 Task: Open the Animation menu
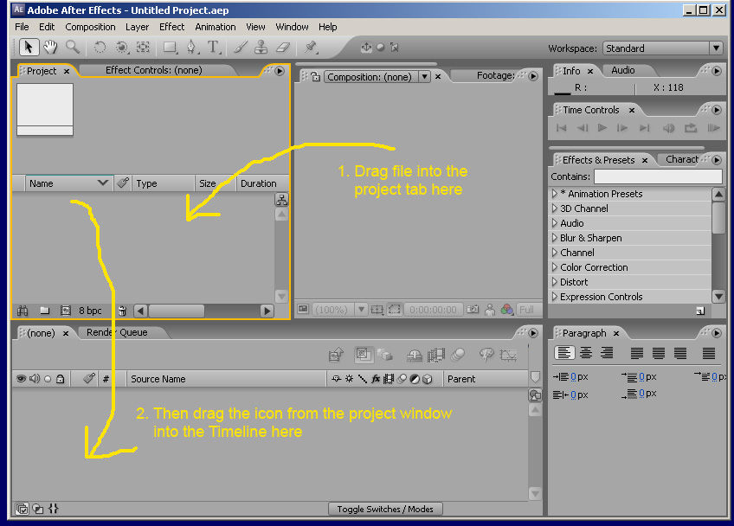[x=216, y=27]
